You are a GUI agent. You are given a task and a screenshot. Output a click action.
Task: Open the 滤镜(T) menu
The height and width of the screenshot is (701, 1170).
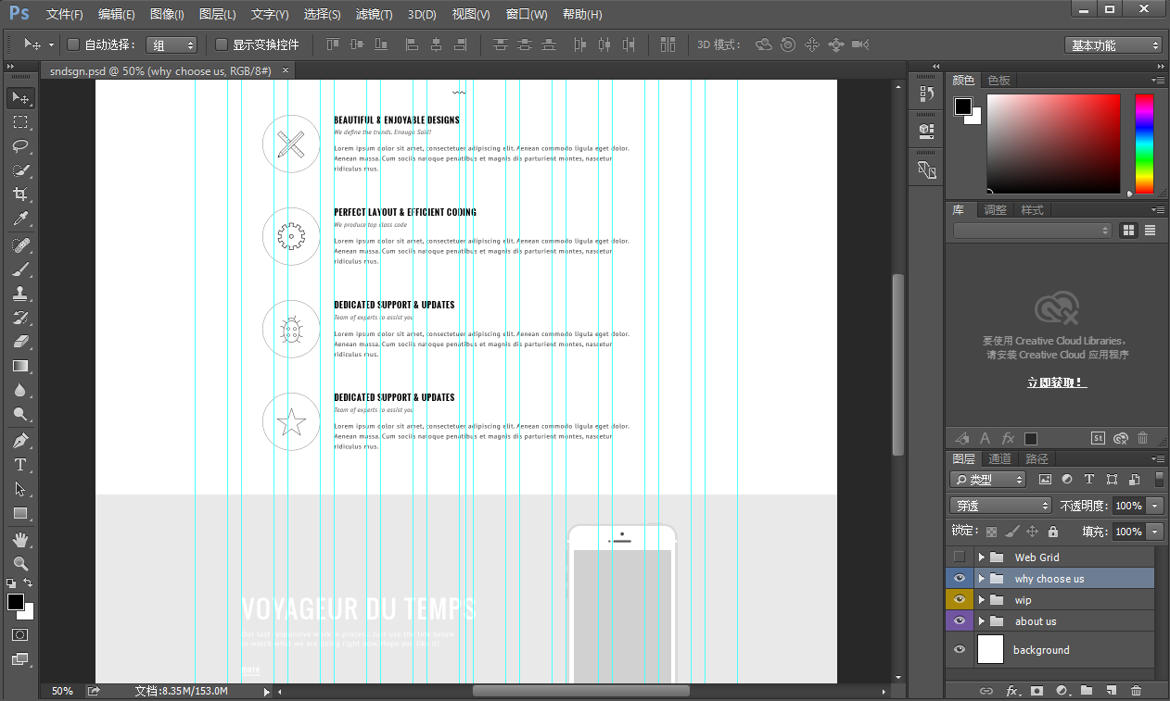point(375,15)
